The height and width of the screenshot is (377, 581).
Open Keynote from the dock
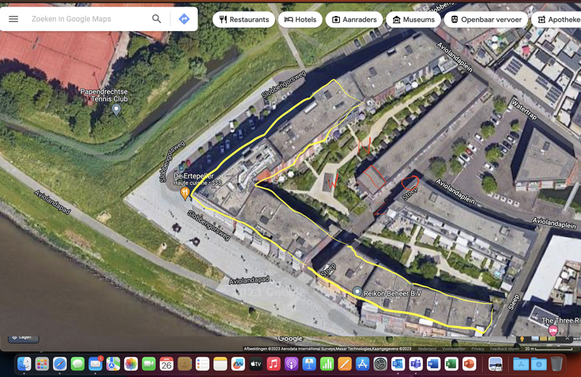309,364
